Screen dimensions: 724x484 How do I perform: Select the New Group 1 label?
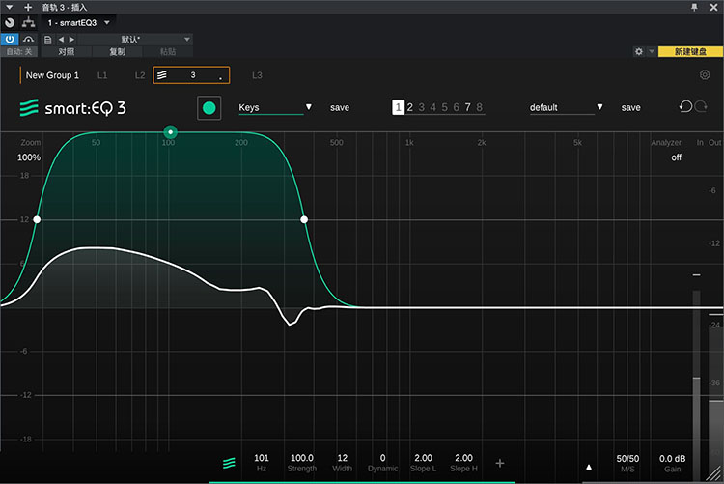pos(52,75)
